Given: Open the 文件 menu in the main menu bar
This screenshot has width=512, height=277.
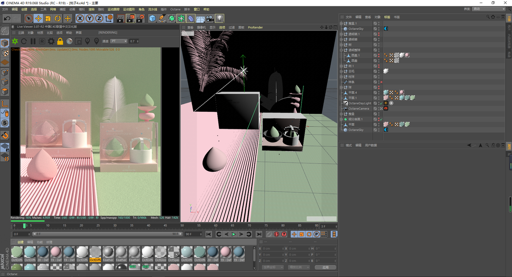Looking at the screenshot, I should coord(5,9).
